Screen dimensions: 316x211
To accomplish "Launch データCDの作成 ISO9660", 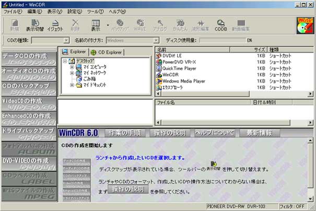I will coord(29,59).
